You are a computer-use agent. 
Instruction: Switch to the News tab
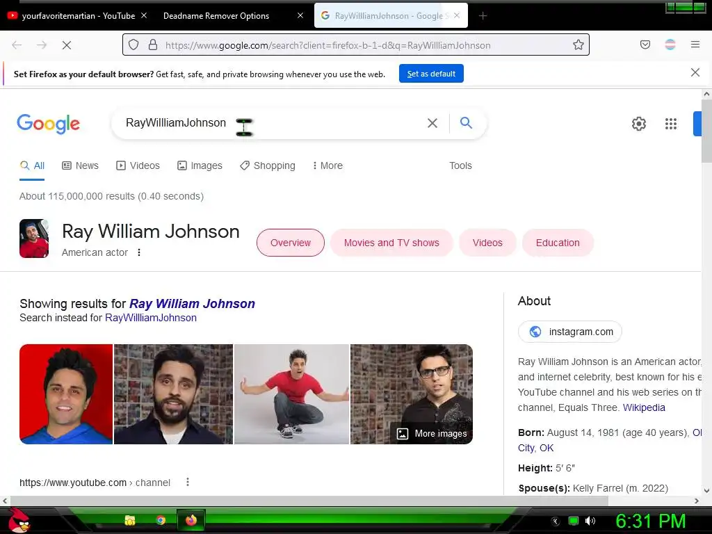click(80, 165)
